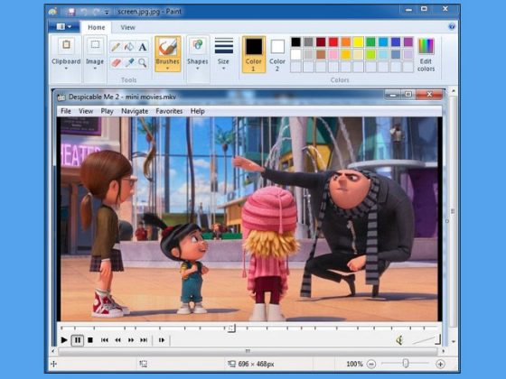
Task: Click the frame step button in player
Action: tap(162, 340)
